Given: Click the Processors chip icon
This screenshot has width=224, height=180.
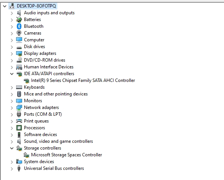Looking at the screenshot, I should 19,128.
